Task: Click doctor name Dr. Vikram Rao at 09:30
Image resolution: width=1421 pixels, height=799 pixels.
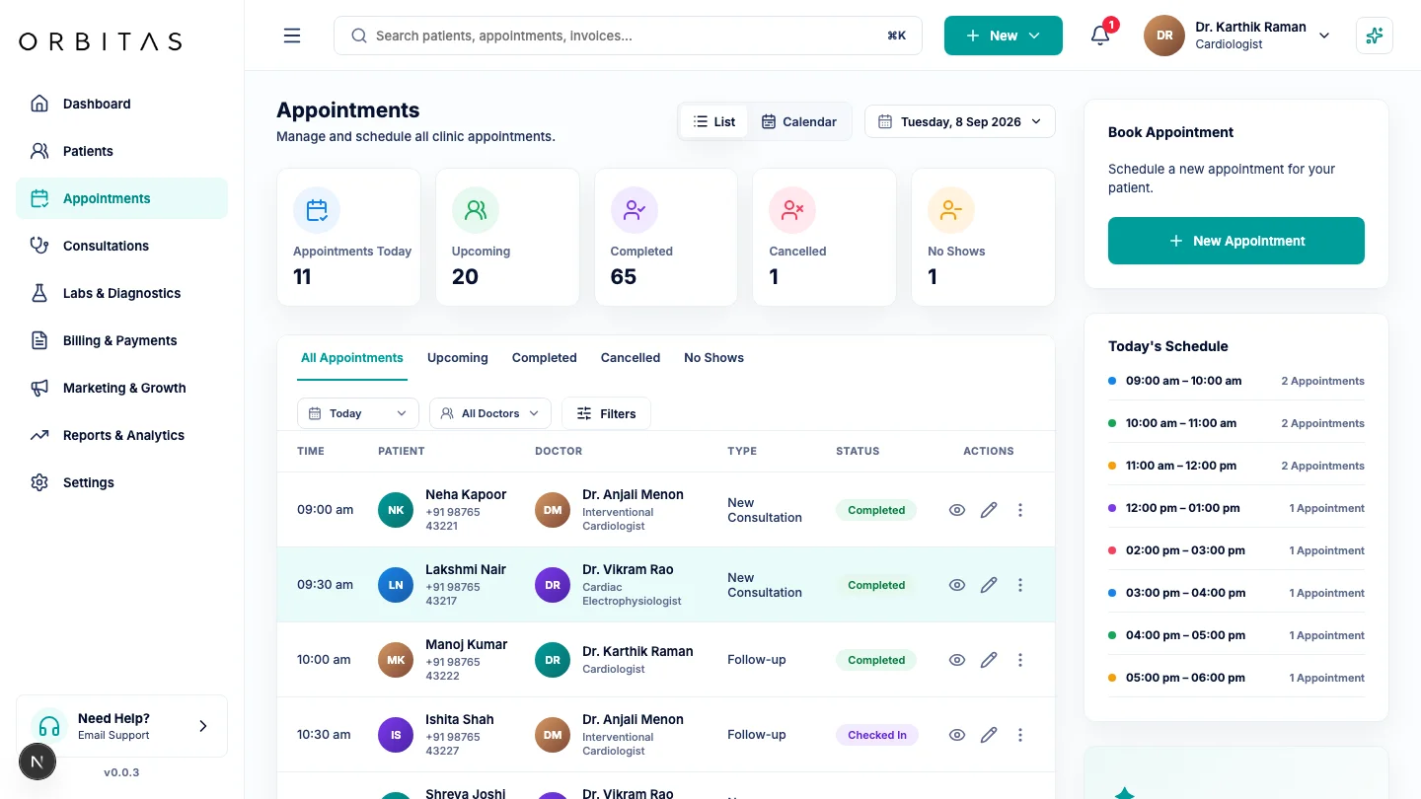Action: click(x=628, y=569)
